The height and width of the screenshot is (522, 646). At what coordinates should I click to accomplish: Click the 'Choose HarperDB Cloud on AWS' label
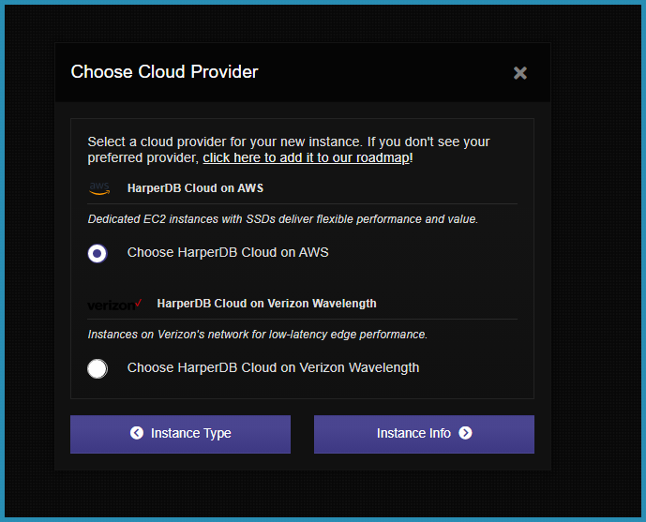pos(228,252)
